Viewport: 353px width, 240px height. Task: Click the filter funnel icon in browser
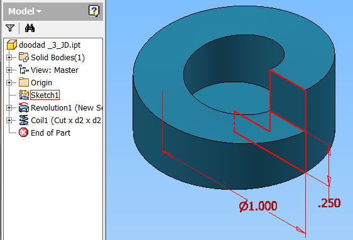point(10,28)
